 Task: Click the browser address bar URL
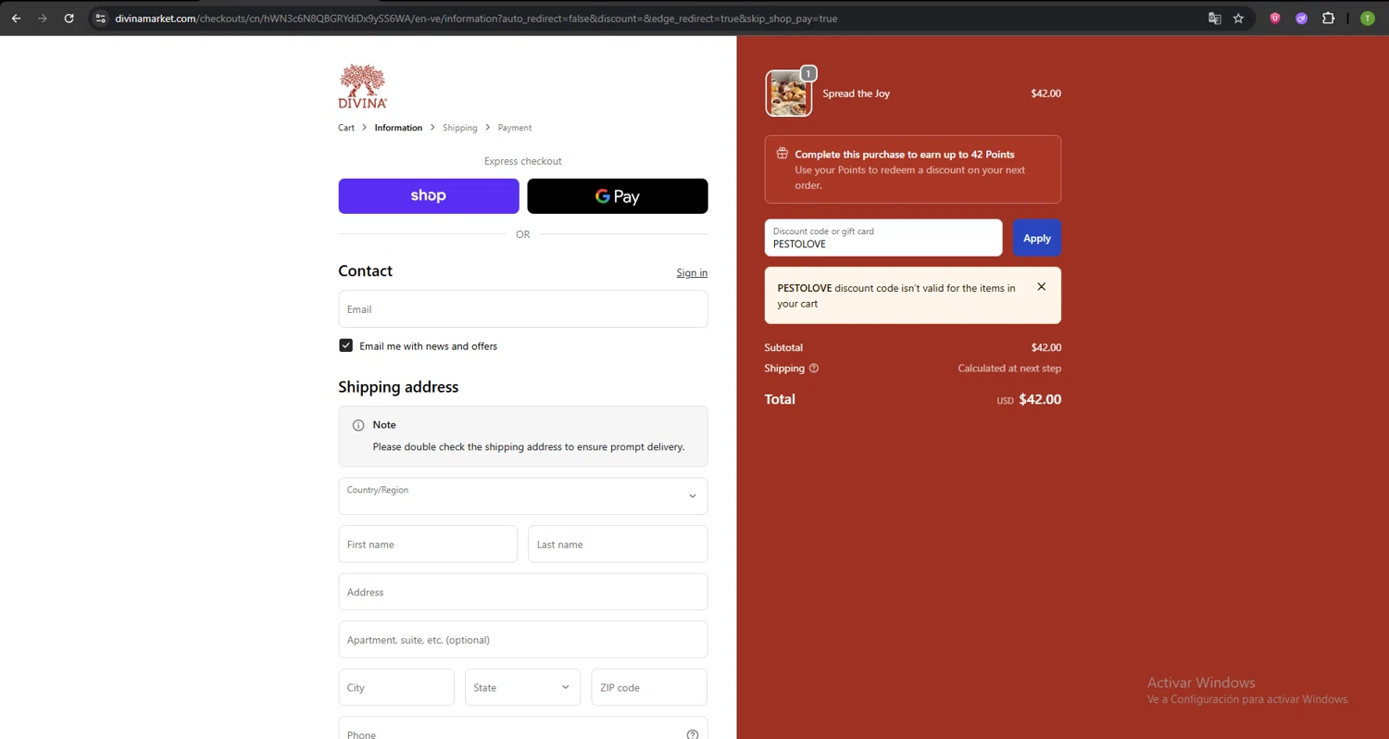(476, 18)
